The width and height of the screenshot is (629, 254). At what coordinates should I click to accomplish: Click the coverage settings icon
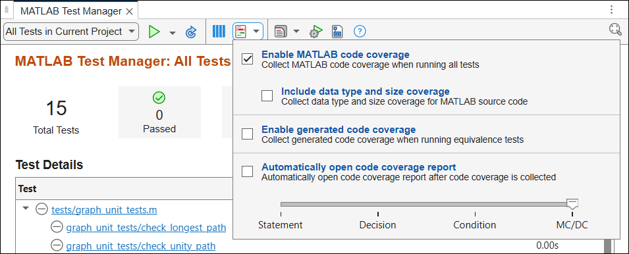pos(241,31)
